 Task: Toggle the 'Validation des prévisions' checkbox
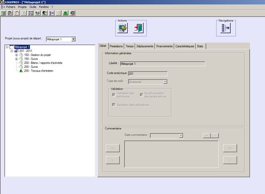(114, 95)
